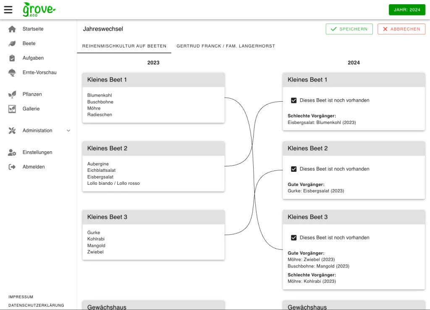
Task: Click 'Eichblattsalat' in Kleines Beet 2
Action: [102, 170]
